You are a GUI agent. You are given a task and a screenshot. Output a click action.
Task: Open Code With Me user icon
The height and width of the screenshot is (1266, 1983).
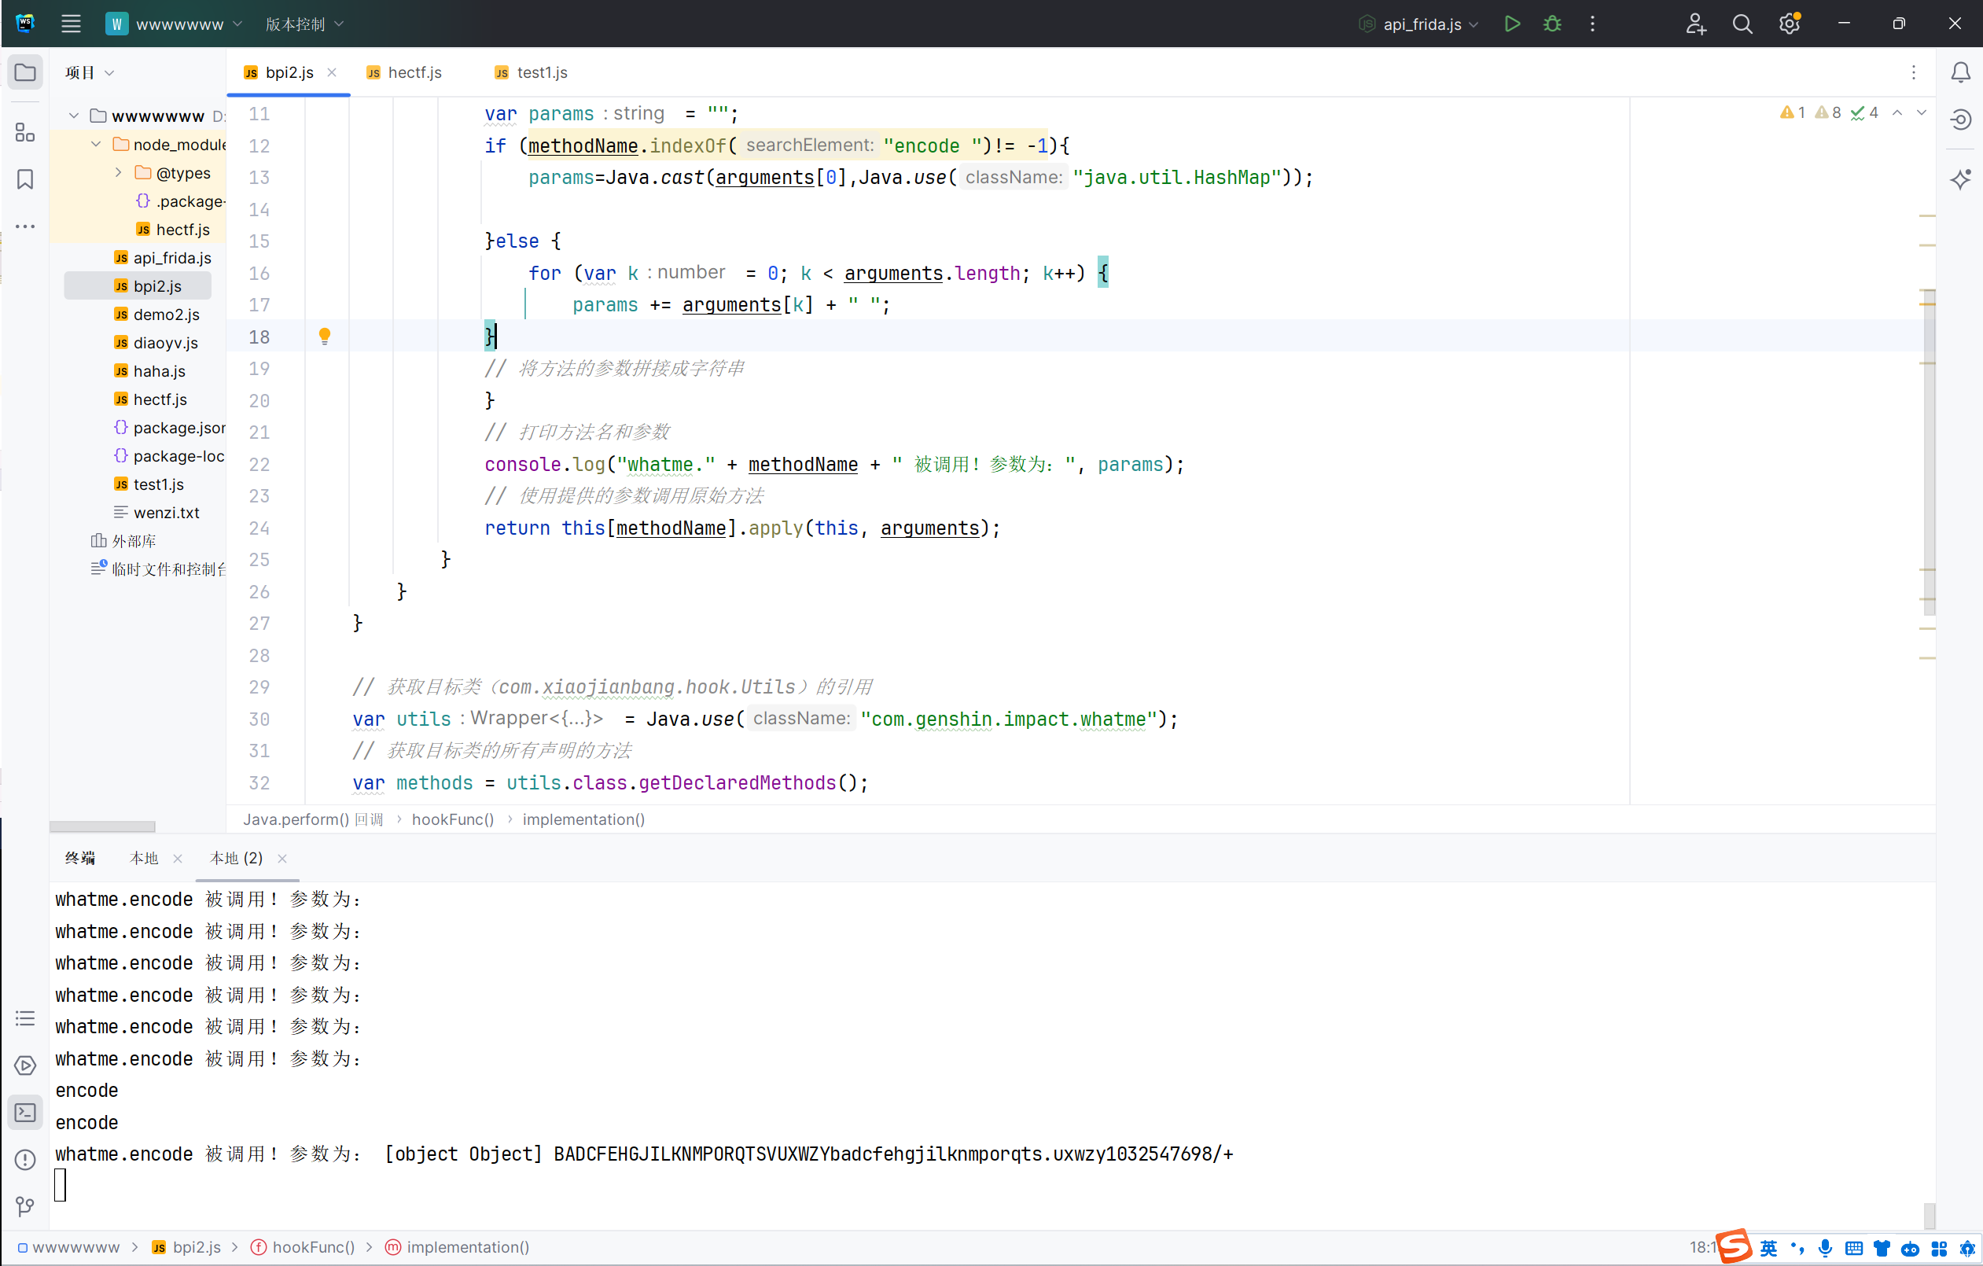1695,24
